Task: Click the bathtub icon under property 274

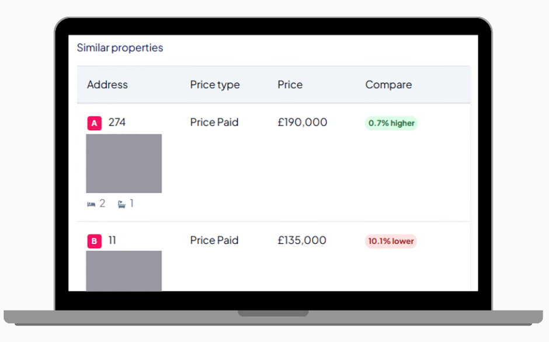Action: point(121,204)
